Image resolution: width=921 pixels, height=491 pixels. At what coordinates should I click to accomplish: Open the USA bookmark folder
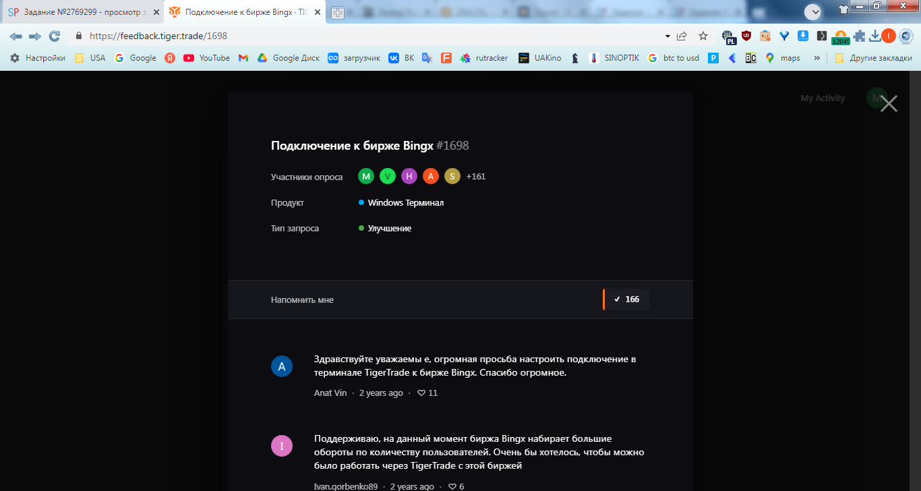click(x=90, y=58)
